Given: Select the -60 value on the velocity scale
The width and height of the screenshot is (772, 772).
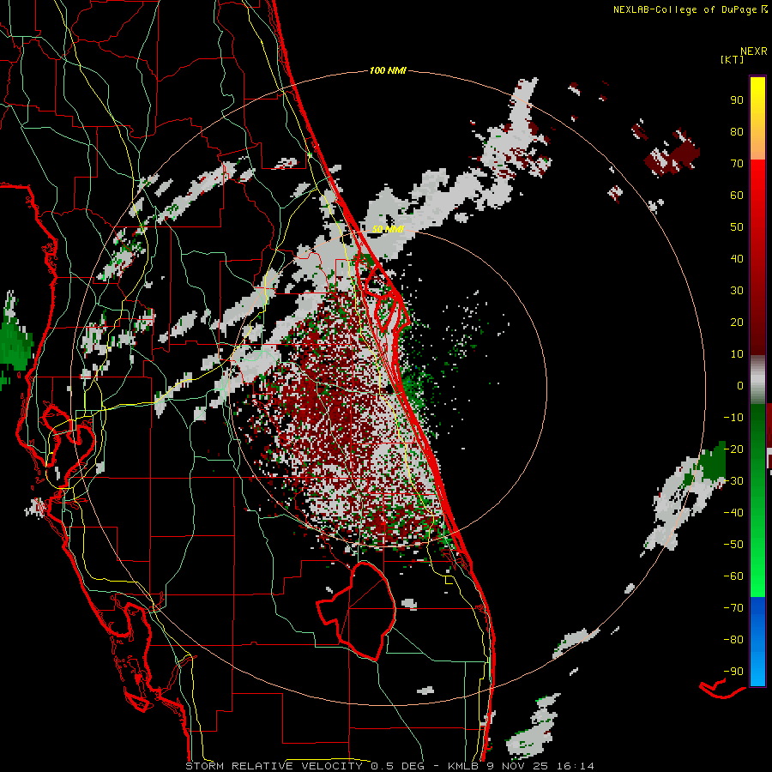Looking at the screenshot, I should (x=733, y=576).
